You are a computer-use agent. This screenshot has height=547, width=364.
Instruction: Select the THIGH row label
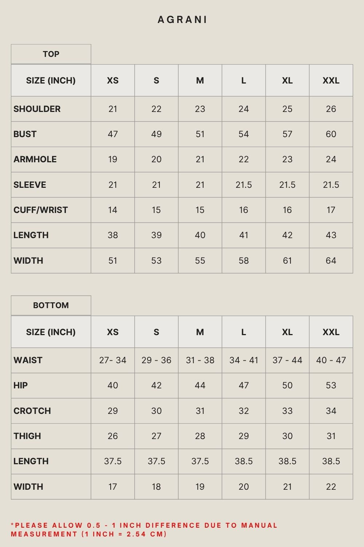(27, 436)
